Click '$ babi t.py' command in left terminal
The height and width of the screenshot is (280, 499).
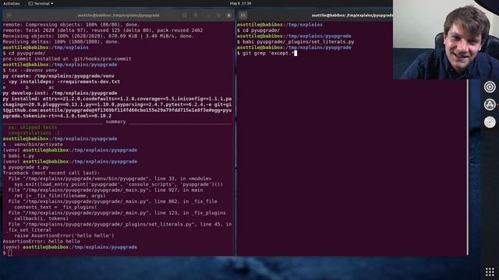coord(19,156)
